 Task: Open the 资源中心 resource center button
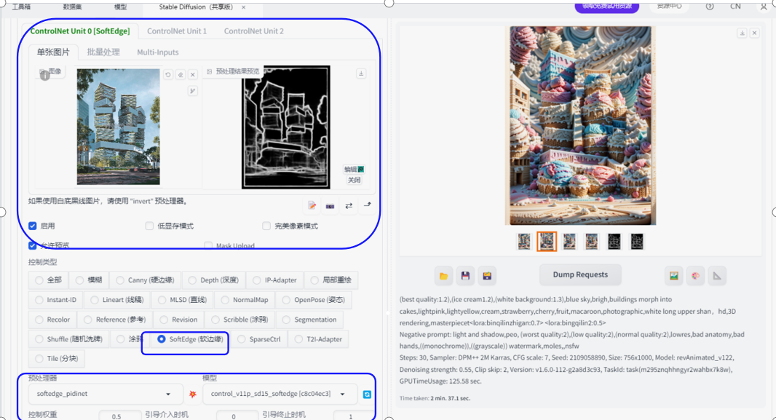[x=669, y=7]
